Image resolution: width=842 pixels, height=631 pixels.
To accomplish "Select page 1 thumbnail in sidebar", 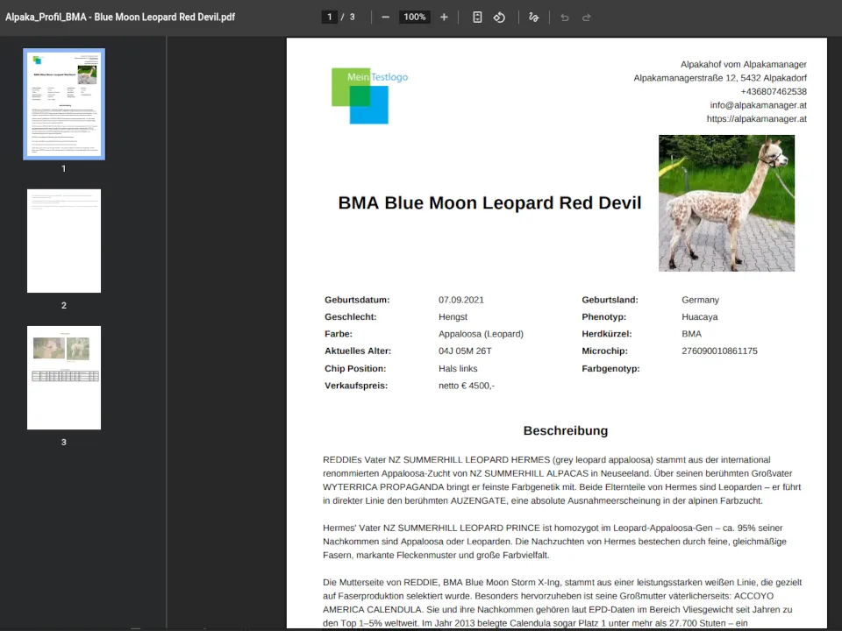I will (x=64, y=104).
